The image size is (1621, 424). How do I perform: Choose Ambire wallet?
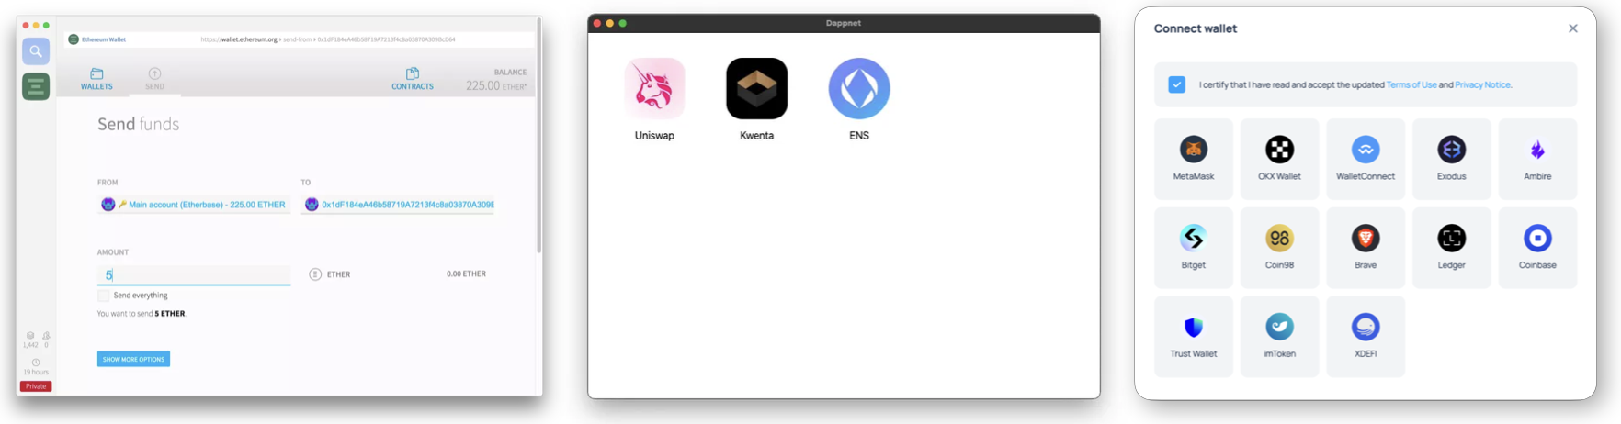(1537, 159)
